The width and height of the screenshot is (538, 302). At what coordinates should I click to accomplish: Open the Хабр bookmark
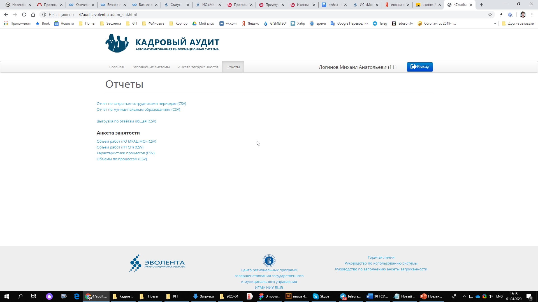tap(298, 23)
